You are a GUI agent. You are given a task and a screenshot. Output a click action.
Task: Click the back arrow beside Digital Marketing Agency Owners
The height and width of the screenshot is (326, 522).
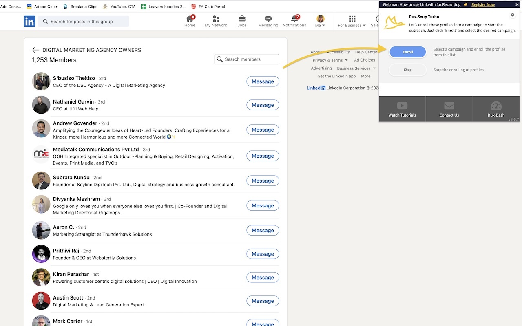click(36, 50)
